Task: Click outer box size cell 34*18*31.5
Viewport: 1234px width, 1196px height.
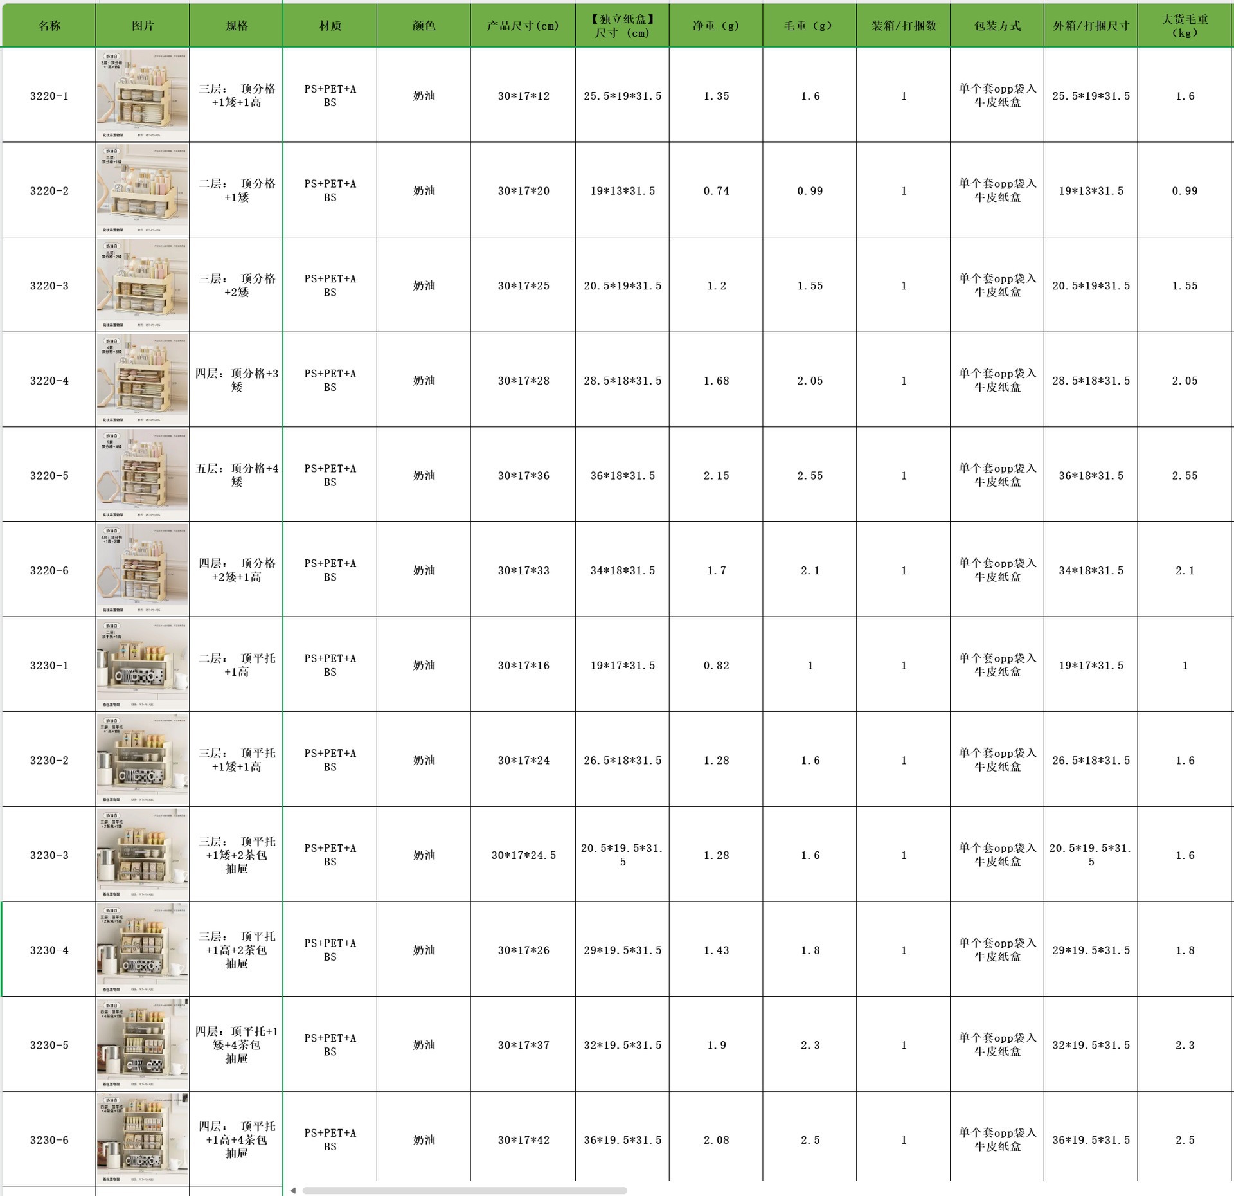Action: pyautogui.click(x=1091, y=570)
